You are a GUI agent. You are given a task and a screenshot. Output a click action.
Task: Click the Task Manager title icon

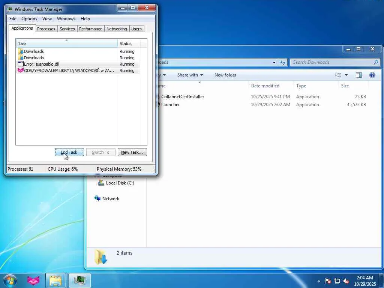(10, 9)
